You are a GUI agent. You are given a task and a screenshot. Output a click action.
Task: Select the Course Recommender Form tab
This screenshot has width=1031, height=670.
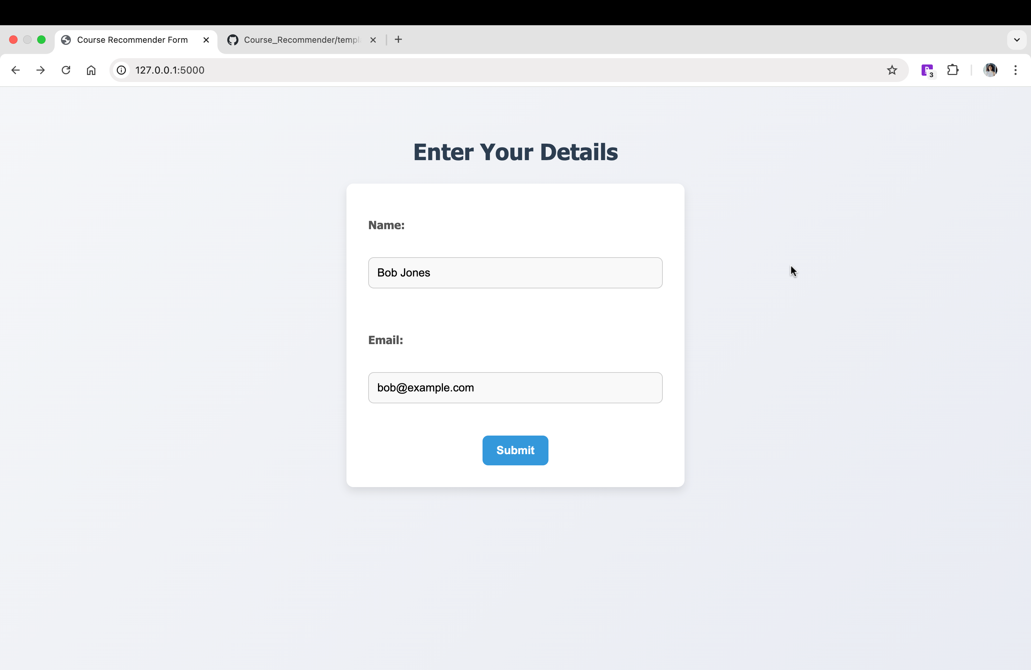pyautogui.click(x=132, y=40)
